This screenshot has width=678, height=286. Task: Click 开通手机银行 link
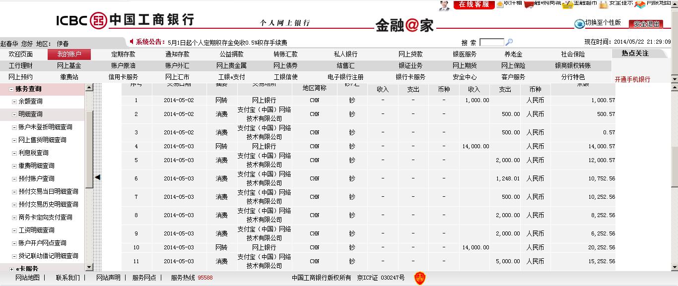pyautogui.click(x=632, y=79)
